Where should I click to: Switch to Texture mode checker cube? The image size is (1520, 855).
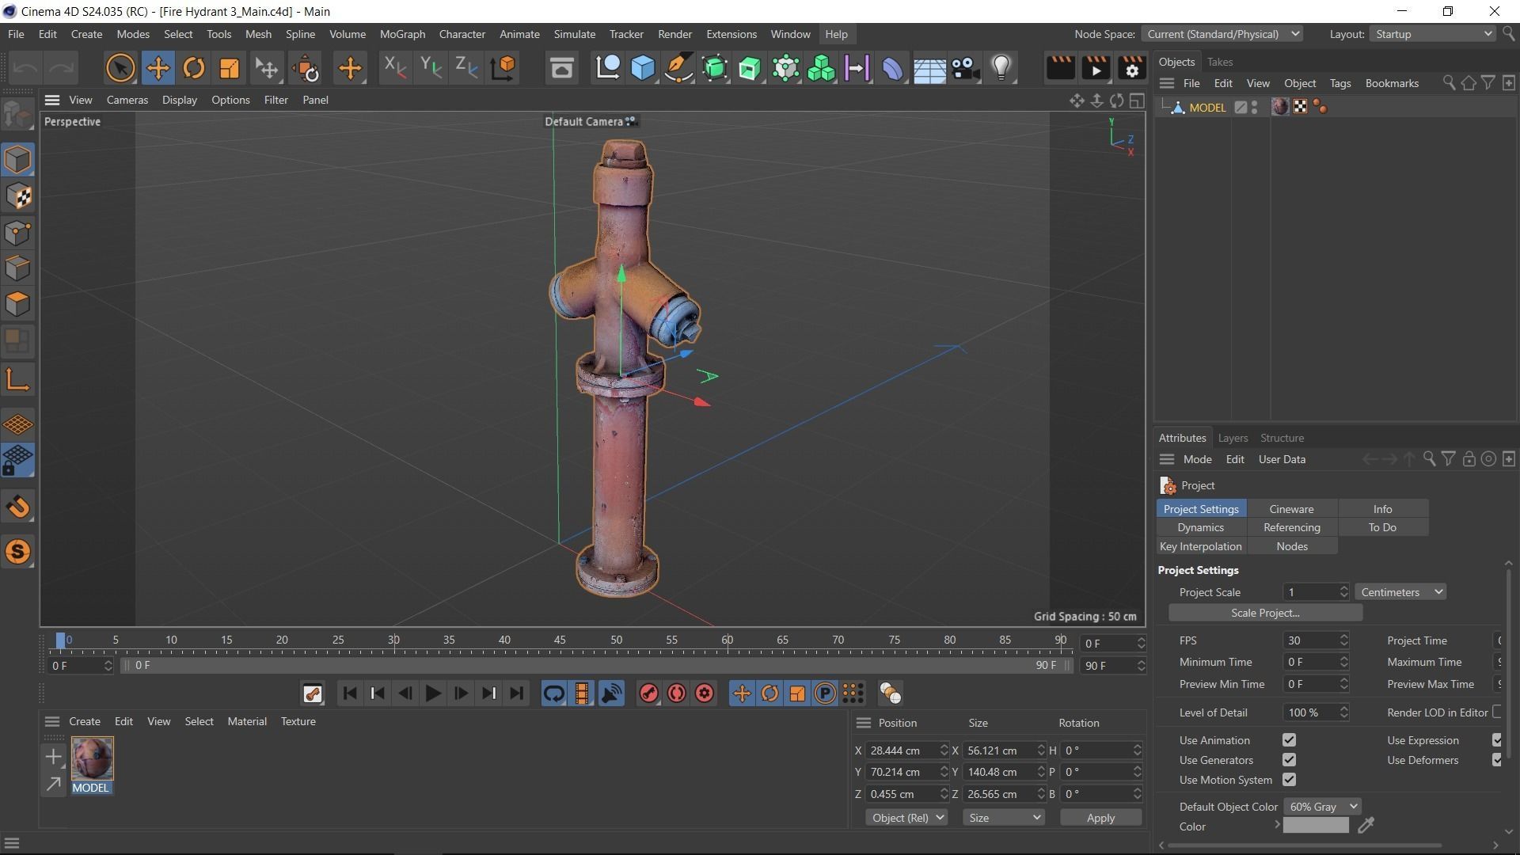(x=17, y=196)
